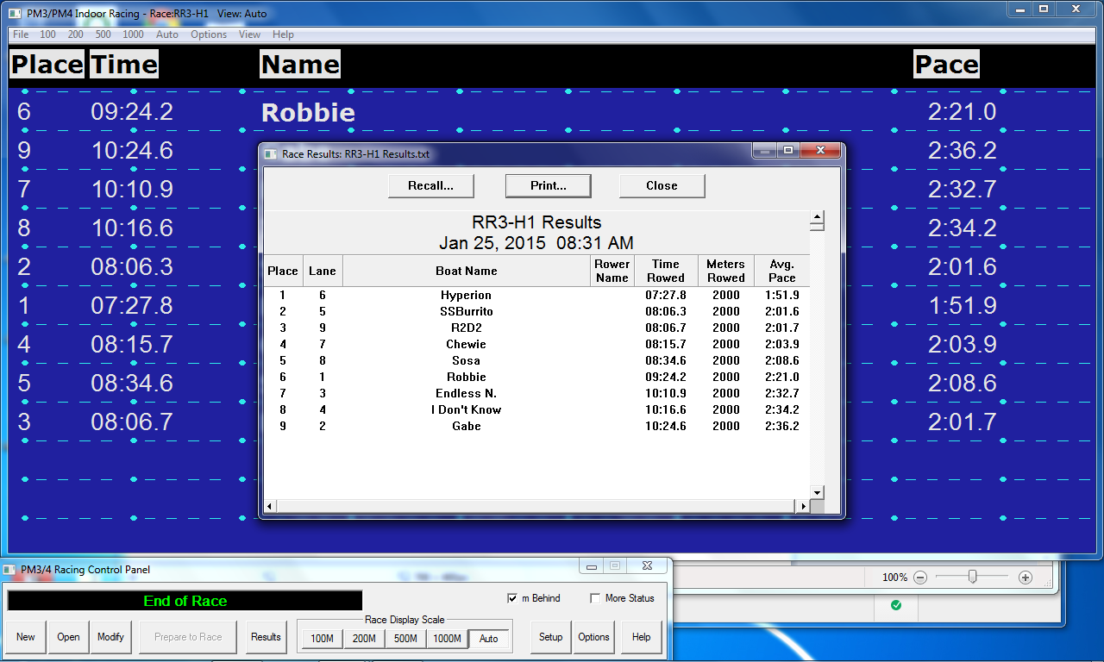
Task: Select the Auto race display scale
Action: (x=489, y=639)
